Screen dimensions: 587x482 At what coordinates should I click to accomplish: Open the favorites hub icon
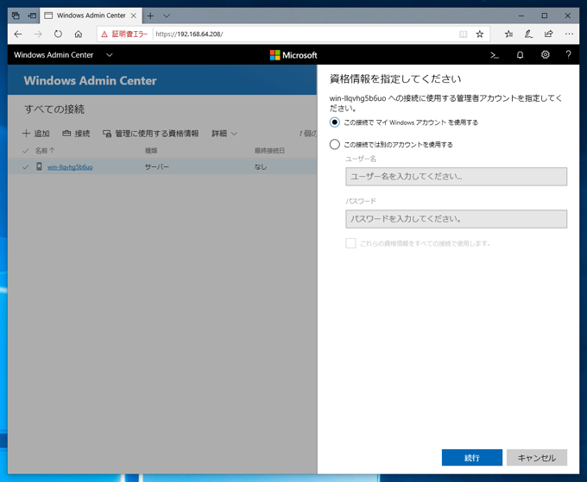508,34
